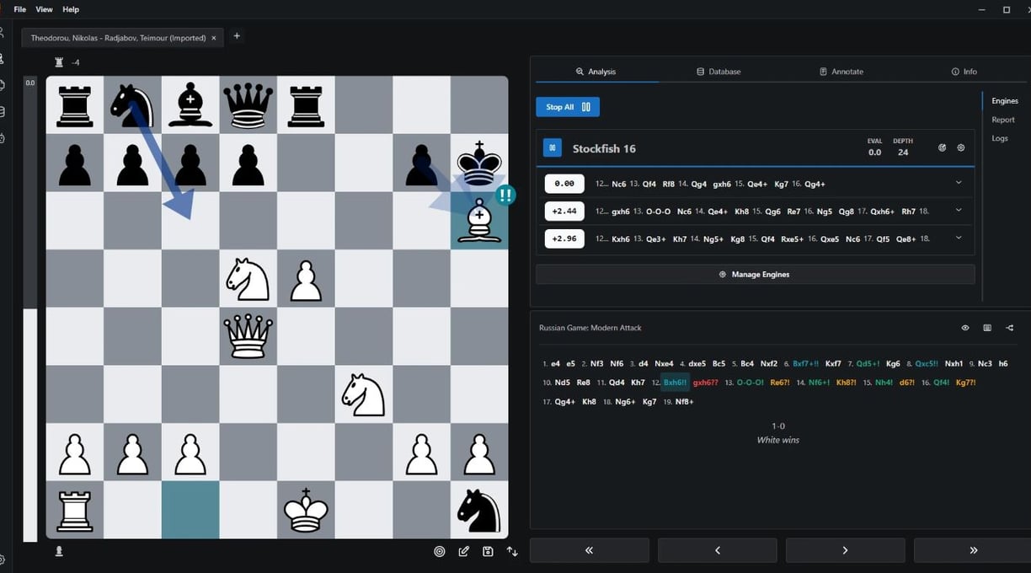The height and width of the screenshot is (573, 1031).
Task: Click the black queen on d8
Action: click(x=248, y=105)
